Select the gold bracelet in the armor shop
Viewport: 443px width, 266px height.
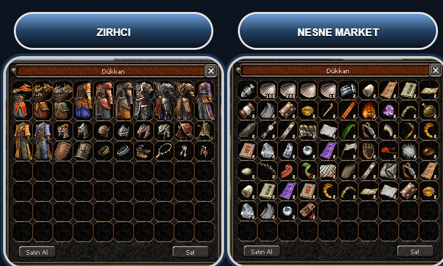(x=103, y=151)
